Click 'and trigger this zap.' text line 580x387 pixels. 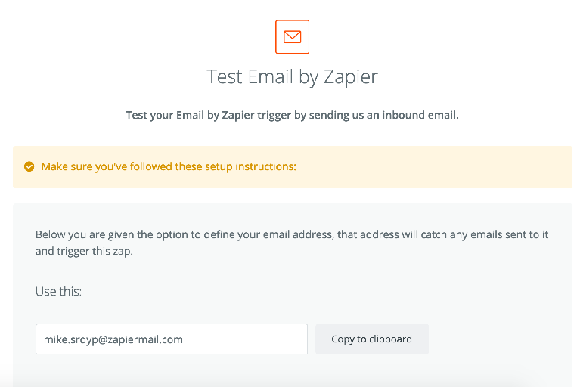(84, 252)
